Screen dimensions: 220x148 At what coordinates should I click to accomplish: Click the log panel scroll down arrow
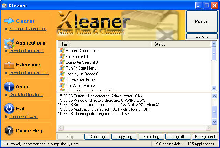coord(214,122)
